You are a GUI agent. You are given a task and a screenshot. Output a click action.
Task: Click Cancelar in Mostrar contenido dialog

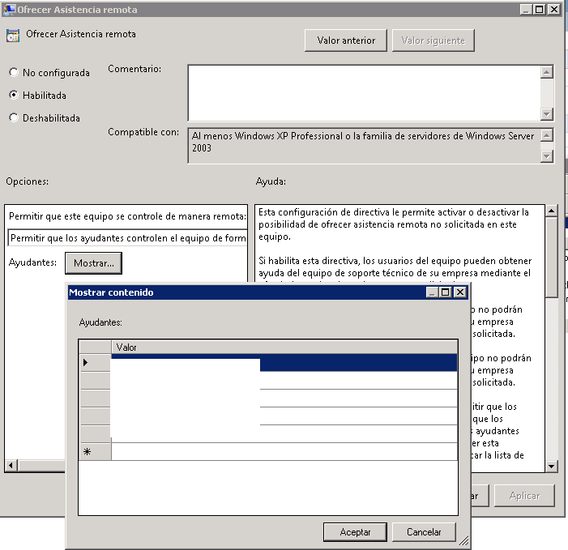[424, 532]
